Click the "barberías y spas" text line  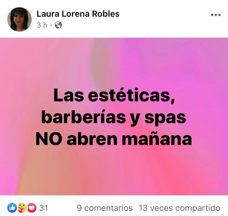point(114,118)
